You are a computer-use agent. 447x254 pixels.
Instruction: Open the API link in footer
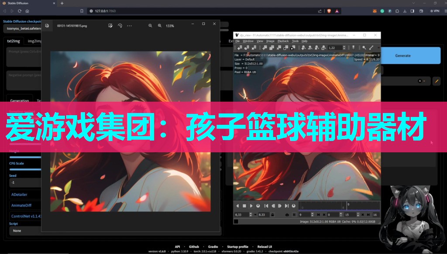[177, 247]
